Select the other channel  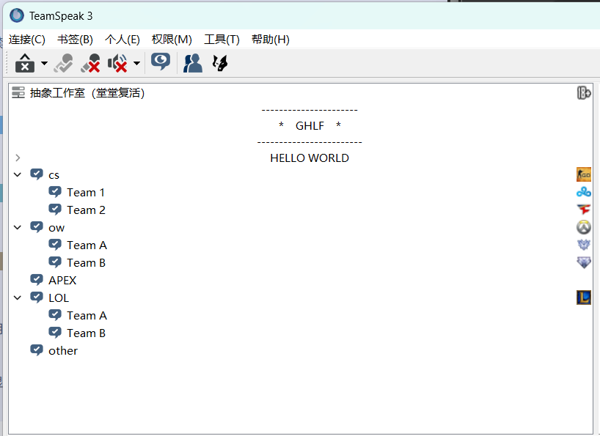pos(63,350)
